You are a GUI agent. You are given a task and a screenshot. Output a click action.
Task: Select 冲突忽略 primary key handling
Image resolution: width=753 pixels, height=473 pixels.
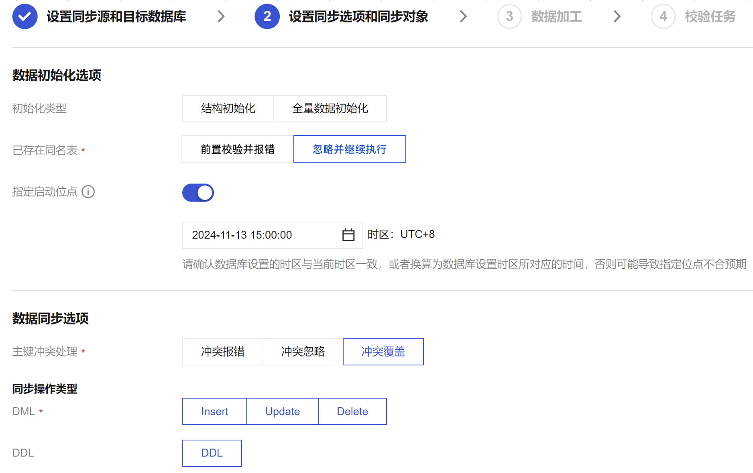[x=303, y=352]
